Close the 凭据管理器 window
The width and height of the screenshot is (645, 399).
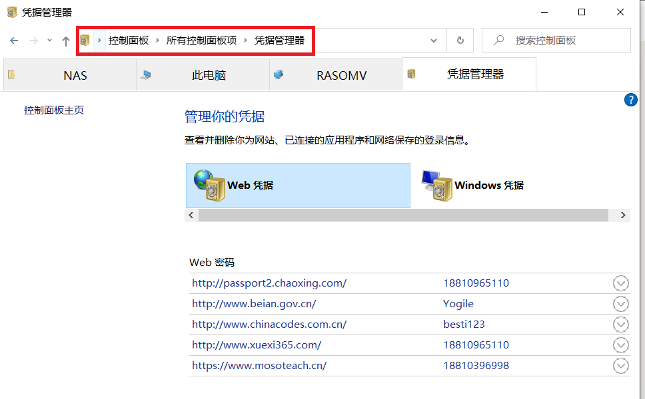click(620, 13)
